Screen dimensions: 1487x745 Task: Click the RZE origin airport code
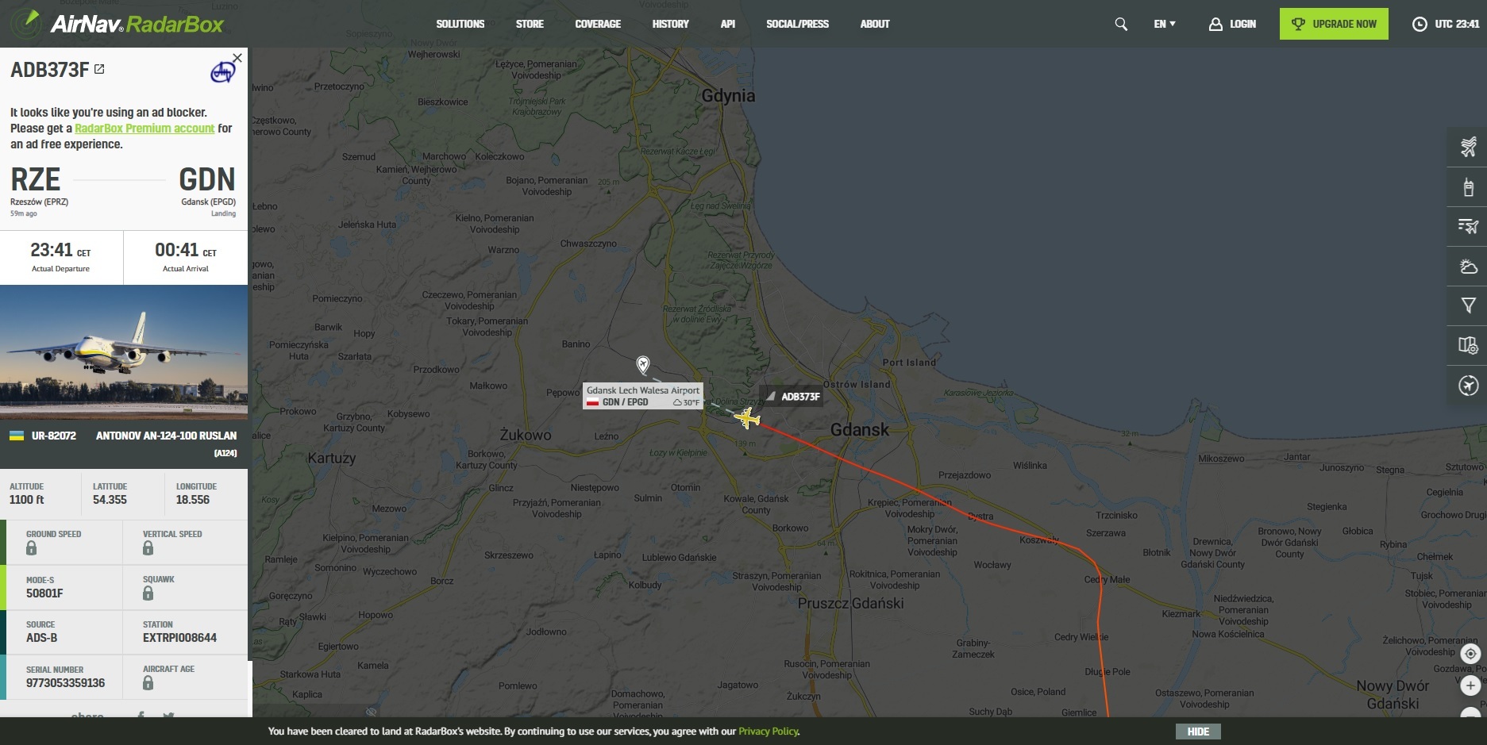pyautogui.click(x=36, y=180)
